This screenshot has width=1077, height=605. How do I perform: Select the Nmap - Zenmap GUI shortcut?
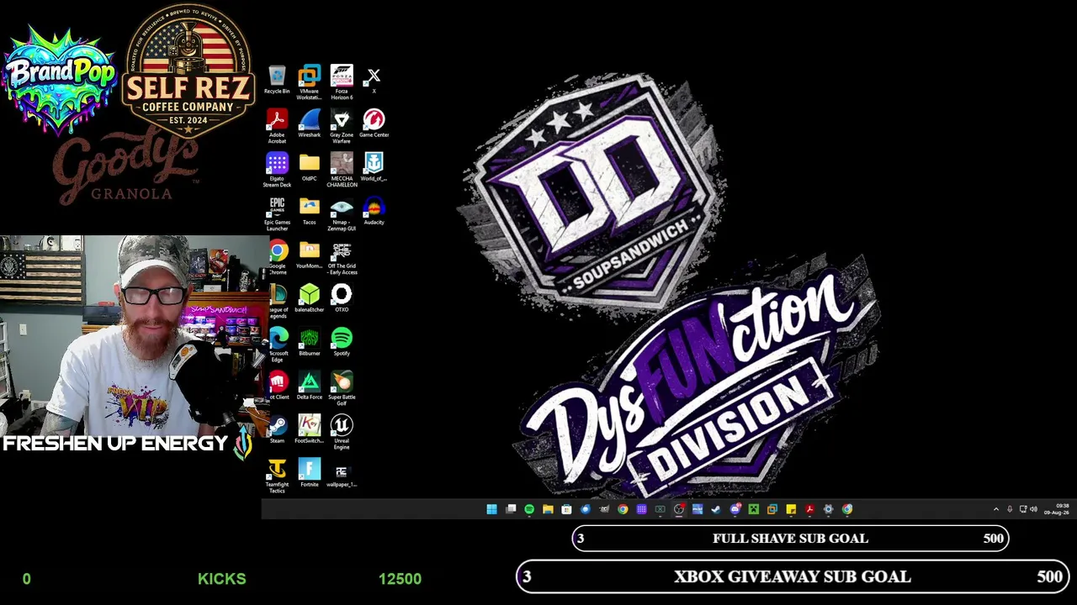click(342, 213)
